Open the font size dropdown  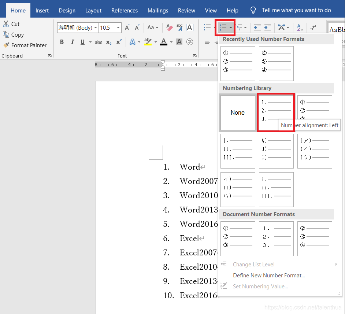tap(118, 28)
